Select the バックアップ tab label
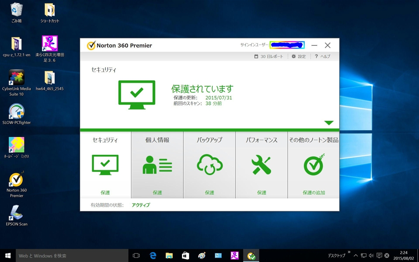 pyautogui.click(x=209, y=140)
